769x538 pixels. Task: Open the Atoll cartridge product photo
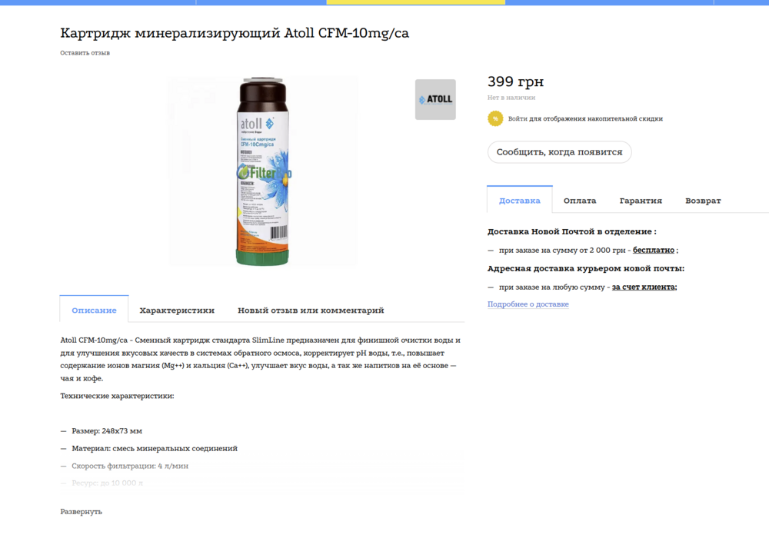tap(262, 171)
